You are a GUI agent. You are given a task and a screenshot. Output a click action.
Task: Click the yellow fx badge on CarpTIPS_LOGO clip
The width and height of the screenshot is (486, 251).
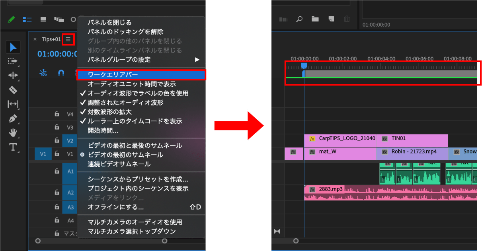(x=312, y=139)
